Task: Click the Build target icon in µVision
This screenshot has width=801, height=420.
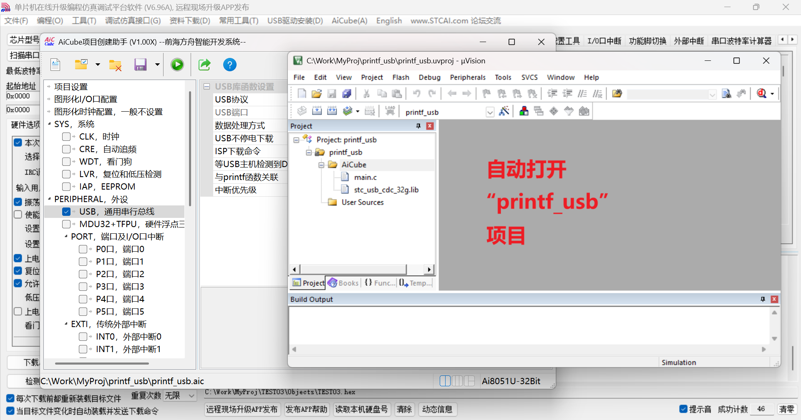Action: [x=317, y=111]
